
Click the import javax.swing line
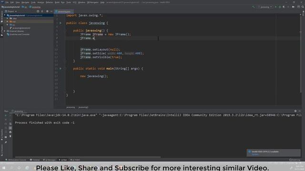pos(84,15)
